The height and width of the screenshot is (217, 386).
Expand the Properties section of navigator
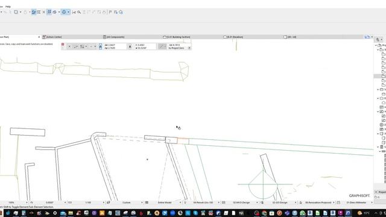[376, 192]
